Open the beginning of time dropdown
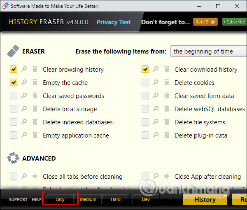The image size is (247, 210). click(209, 51)
